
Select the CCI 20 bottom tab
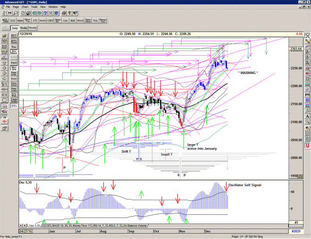point(46,226)
